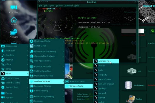Click the wireless scan antenna icon

[134, 43]
